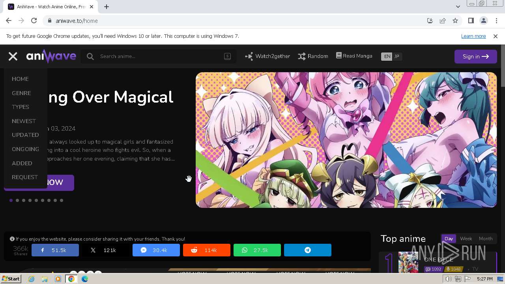Select ADDED in side menu
Image resolution: width=505 pixels, height=284 pixels.
(x=22, y=163)
